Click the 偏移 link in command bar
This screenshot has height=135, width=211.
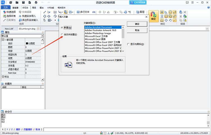coord(18,129)
